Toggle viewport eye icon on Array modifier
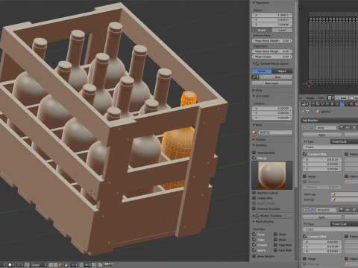 click(348, 127)
